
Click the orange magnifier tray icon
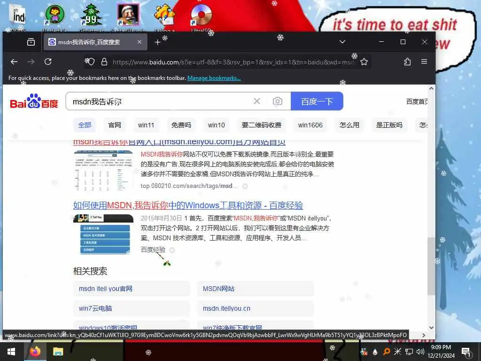387,352
